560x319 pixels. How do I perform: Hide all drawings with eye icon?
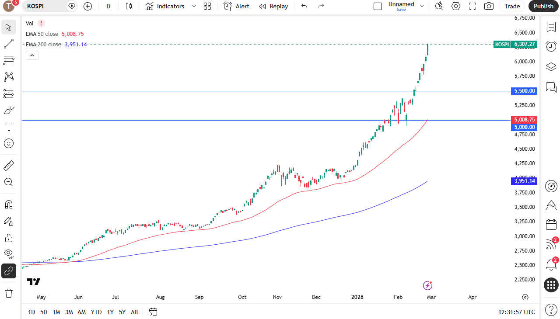coord(9,254)
